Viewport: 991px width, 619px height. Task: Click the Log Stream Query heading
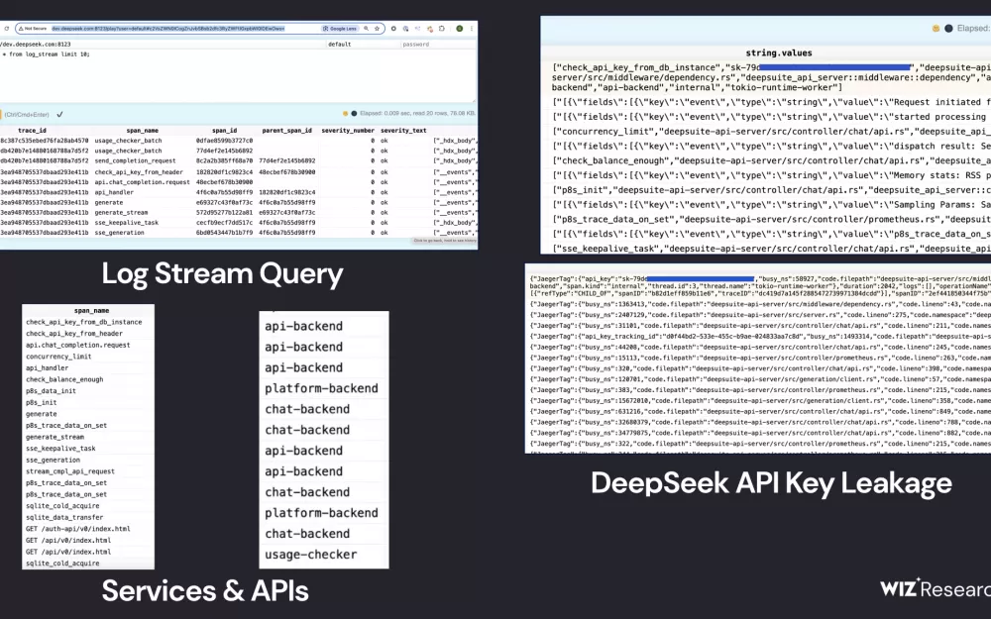[222, 273]
